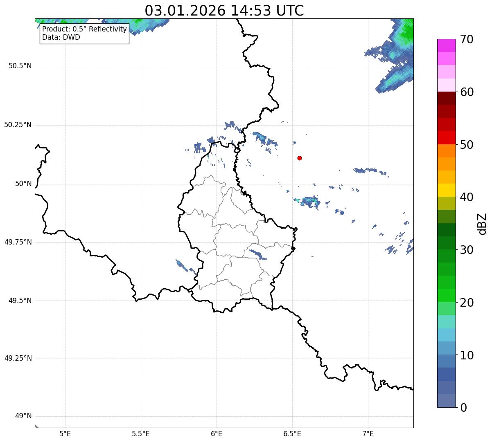The width and height of the screenshot is (492, 442).
Task: Click the 50°N latitude label
Action: (23, 184)
